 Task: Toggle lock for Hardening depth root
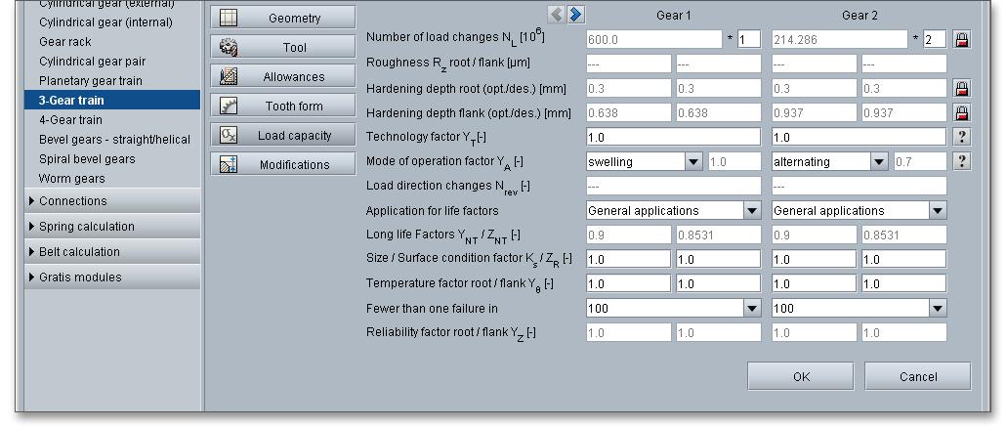[962, 88]
